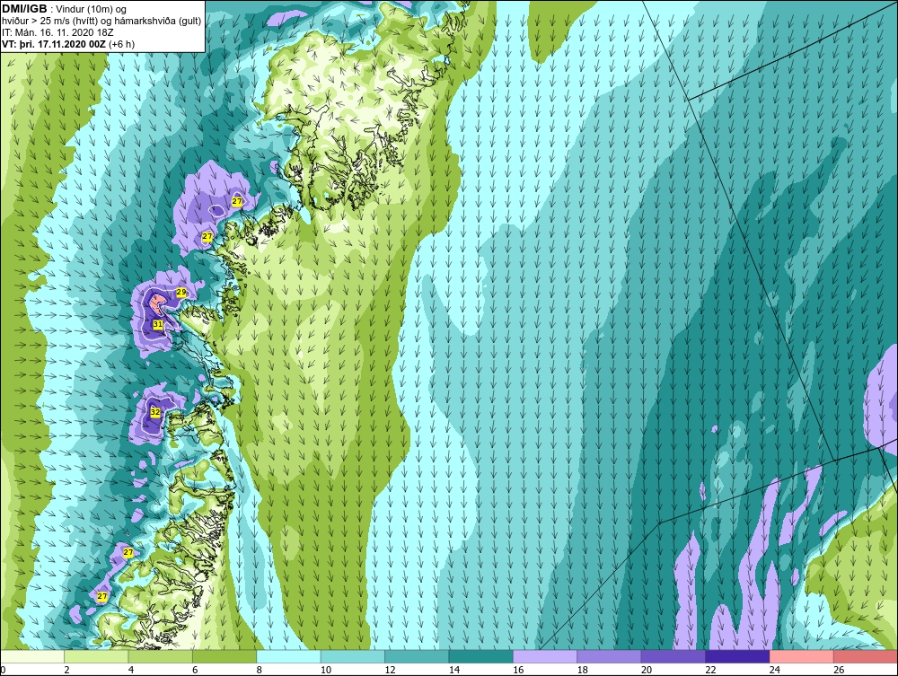Pick the 8–10 m/s pale cyan swatch
This screenshot has width=898, height=676.
pyautogui.click(x=288, y=656)
